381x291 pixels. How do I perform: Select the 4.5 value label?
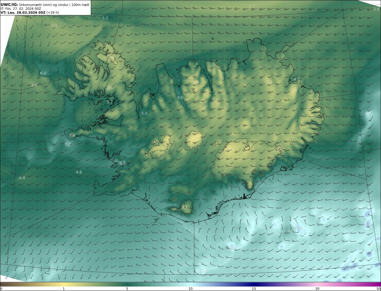tap(297, 79)
